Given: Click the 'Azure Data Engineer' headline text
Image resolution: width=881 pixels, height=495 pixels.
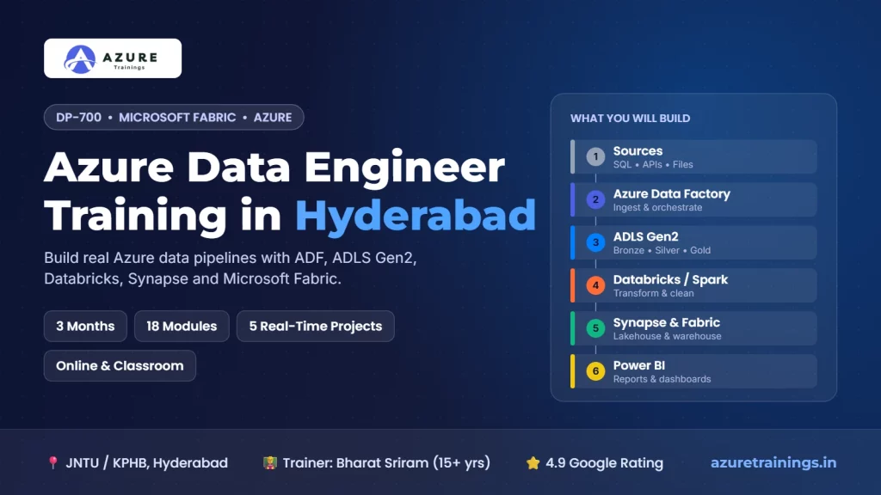Looking at the screenshot, I should pyautogui.click(x=274, y=167).
